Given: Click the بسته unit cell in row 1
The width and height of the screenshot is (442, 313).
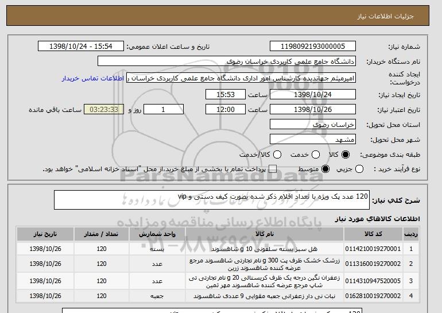Looking at the screenshot, I should click(157, 249).
